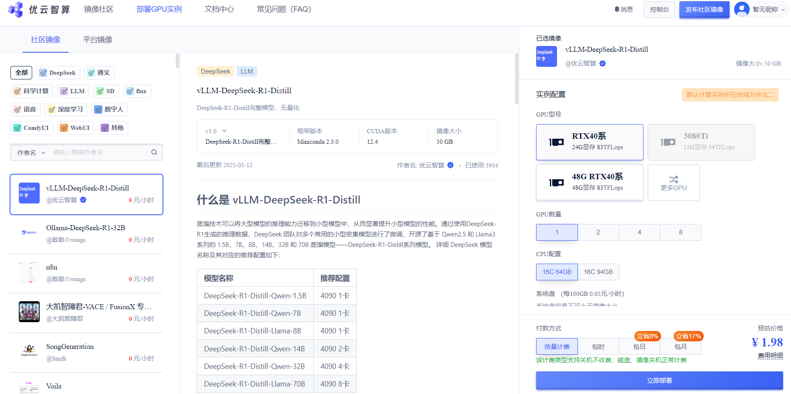Click the 48G RTX40系 GPU card icon
This screenshot has height=394, width=791.
(556, 183)
